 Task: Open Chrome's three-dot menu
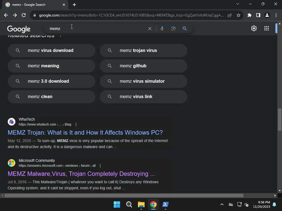(x=276, y=15)
